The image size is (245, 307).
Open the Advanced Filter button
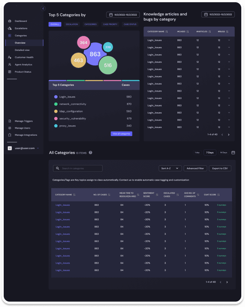tap(195, 168)
